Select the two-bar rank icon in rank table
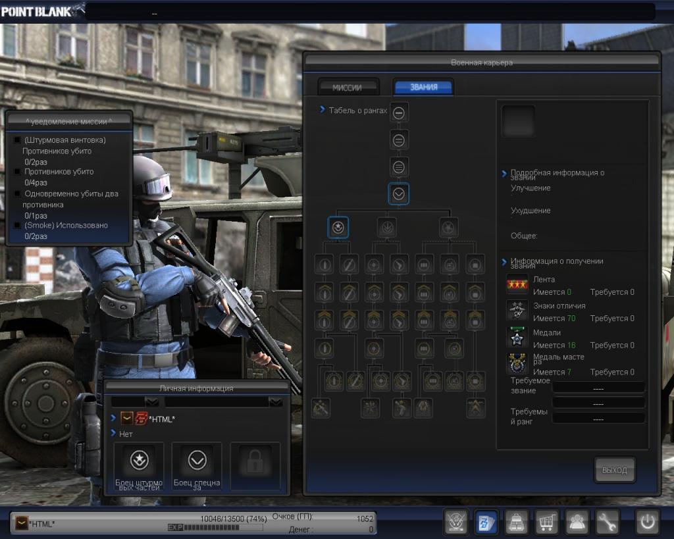Image resolution: width=674 pixels, height=539 pixels. 398,140
